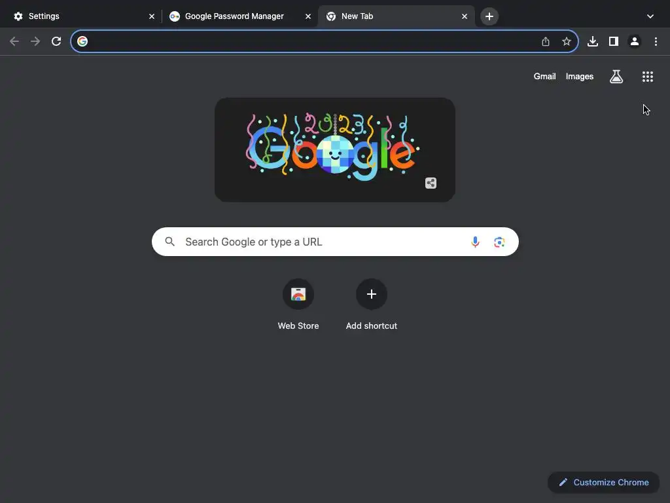Search by image with Google Lens

499,242
